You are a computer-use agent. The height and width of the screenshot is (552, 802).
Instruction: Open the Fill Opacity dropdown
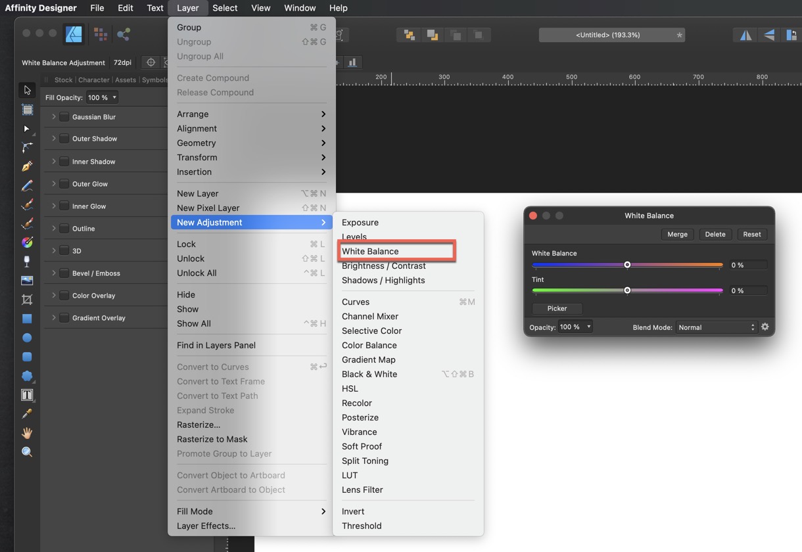tap(102, 97)
